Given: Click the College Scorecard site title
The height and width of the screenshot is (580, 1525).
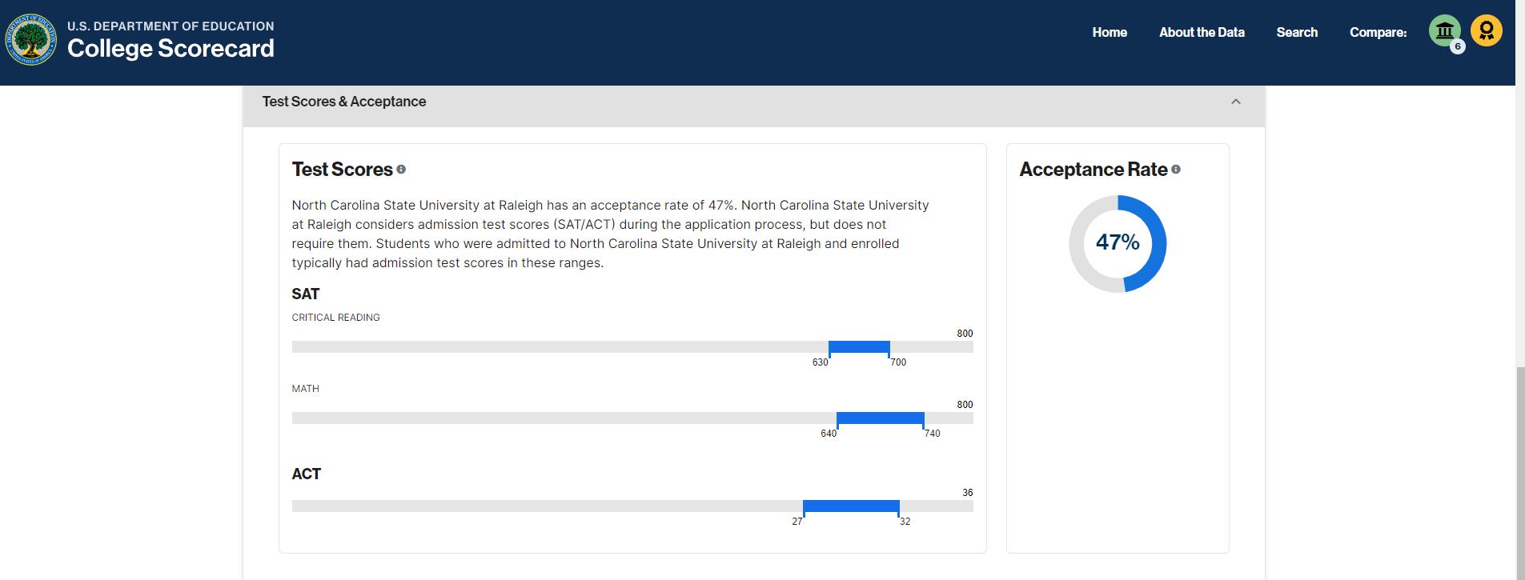Looking at the screenshot, I should (x=171, y=49).
